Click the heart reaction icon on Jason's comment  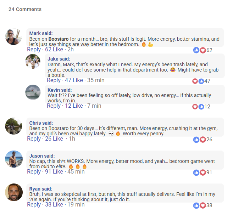click(203, 172)
